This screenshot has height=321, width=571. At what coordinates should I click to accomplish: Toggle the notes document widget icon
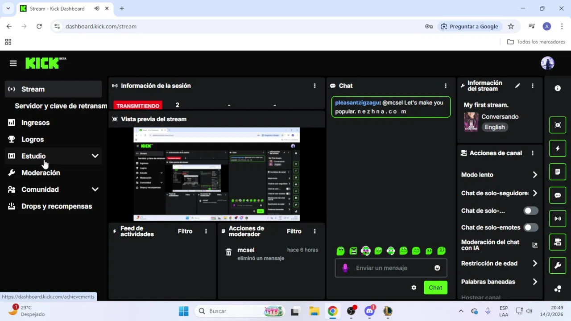click(x=558, y=172)
